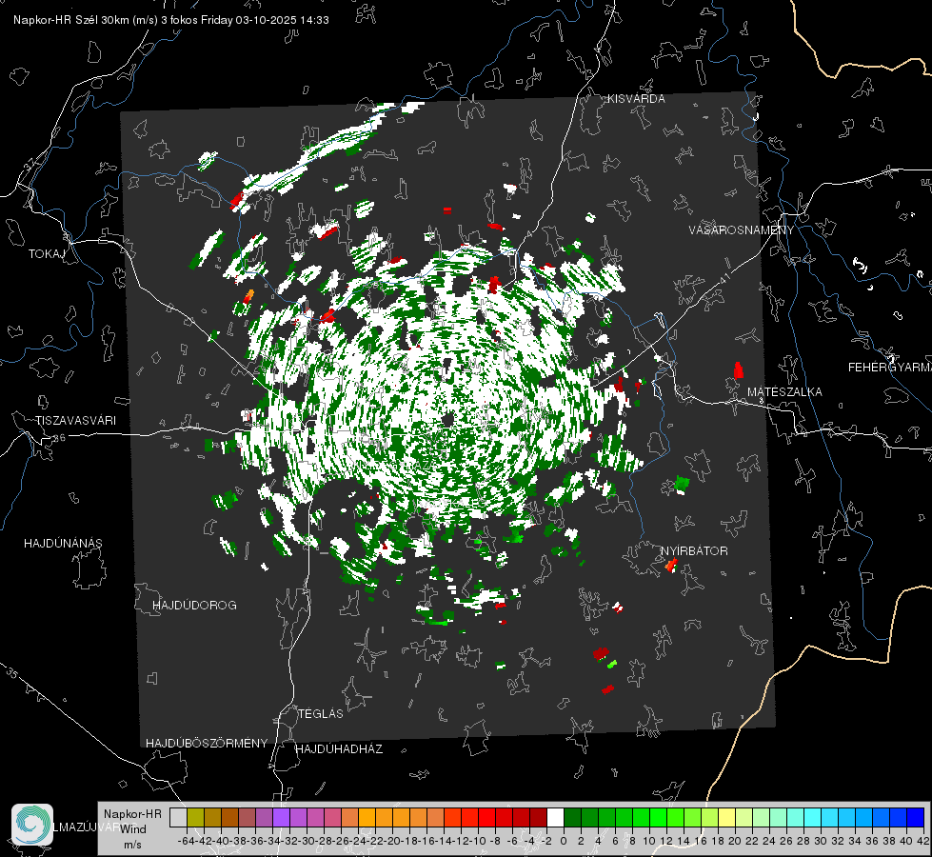Click the radar title with the timestamp 14:33

pos(171,20)
